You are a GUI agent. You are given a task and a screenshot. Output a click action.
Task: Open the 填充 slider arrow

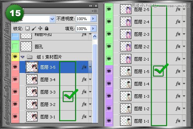(93, 29)
